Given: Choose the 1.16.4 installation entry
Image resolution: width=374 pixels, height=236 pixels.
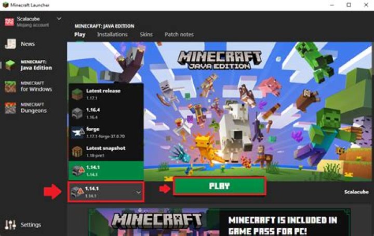Looking at the screenshot, I should pos(106,113).
